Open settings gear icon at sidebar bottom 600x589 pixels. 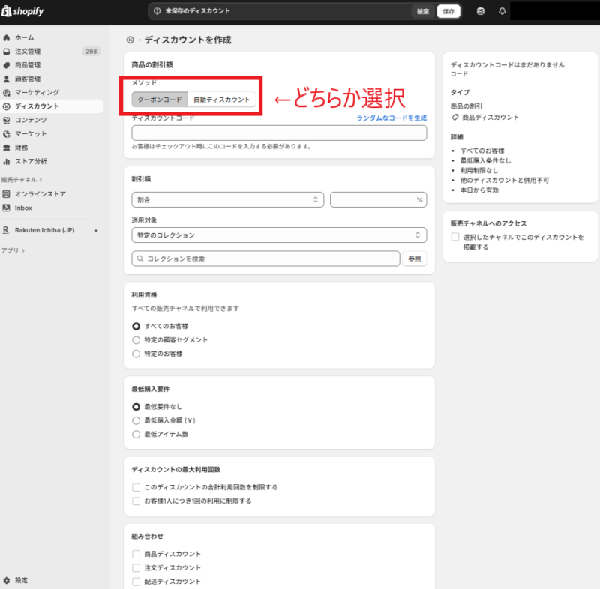pos(7,580)
